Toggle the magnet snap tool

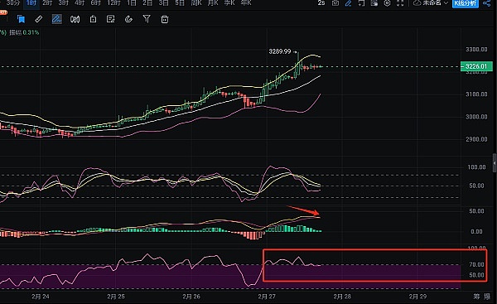click(x=128, y=19)
